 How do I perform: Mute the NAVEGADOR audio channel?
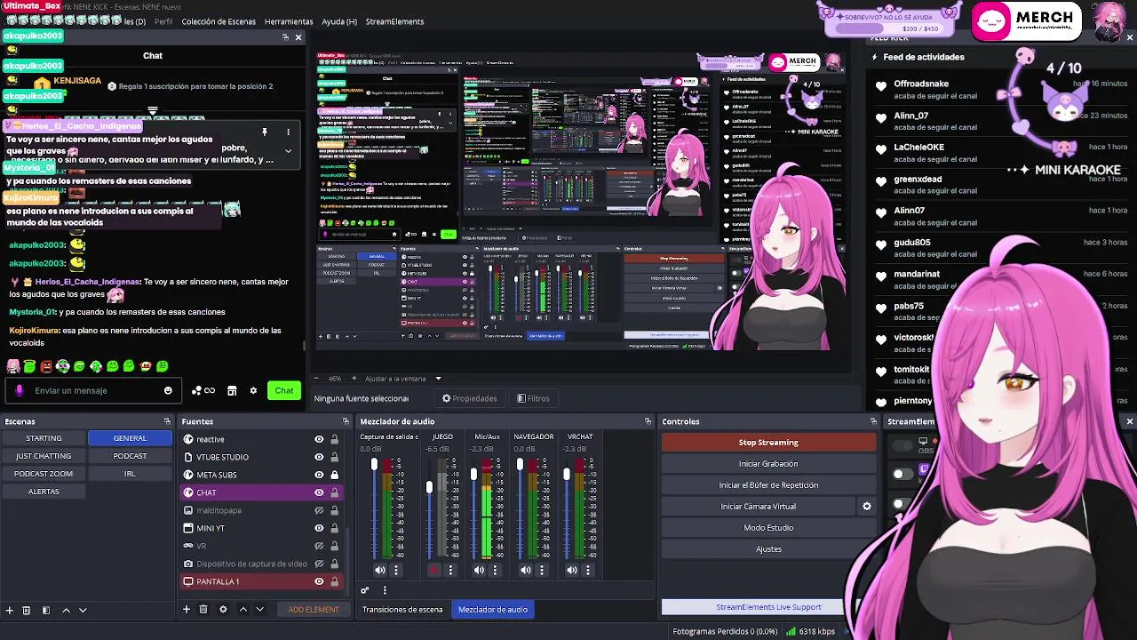(x=526, y=570)
